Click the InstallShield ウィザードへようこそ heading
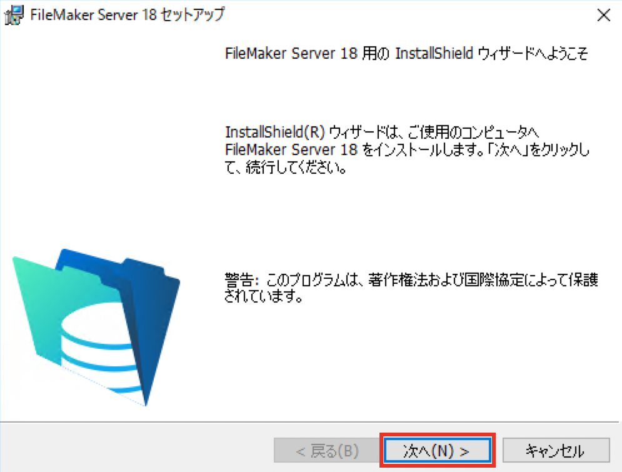Screen dimensions: 622x472 pos(406,53)
